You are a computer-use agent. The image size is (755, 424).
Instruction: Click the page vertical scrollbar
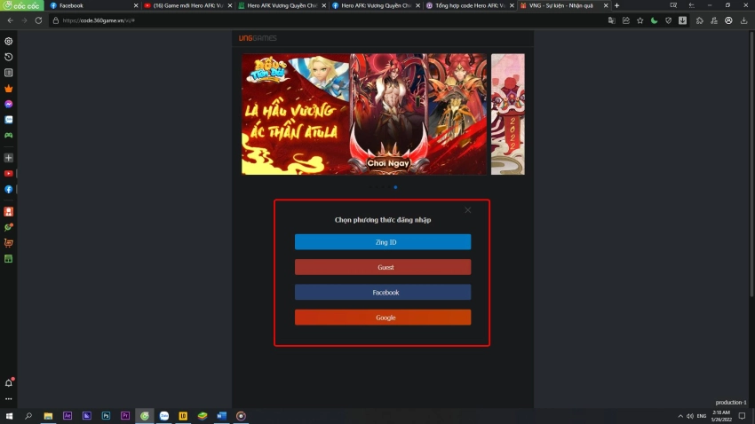click(751, 163)
